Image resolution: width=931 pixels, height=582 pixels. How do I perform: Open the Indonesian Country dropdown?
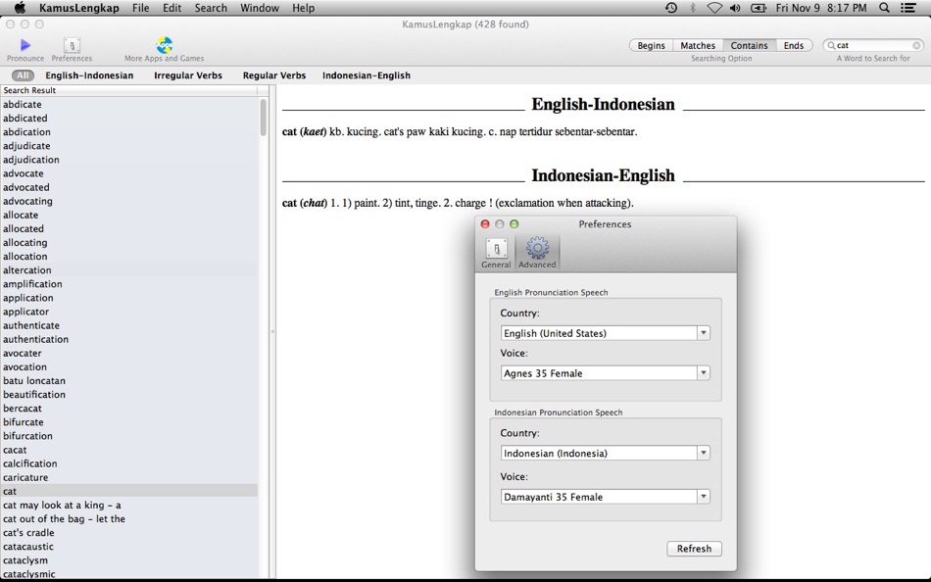click(703, 454)
